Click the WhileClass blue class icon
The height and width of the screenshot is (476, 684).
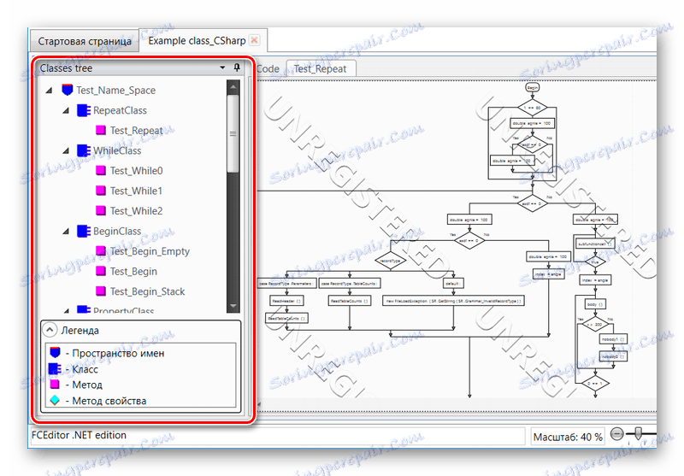click(84, 150)
